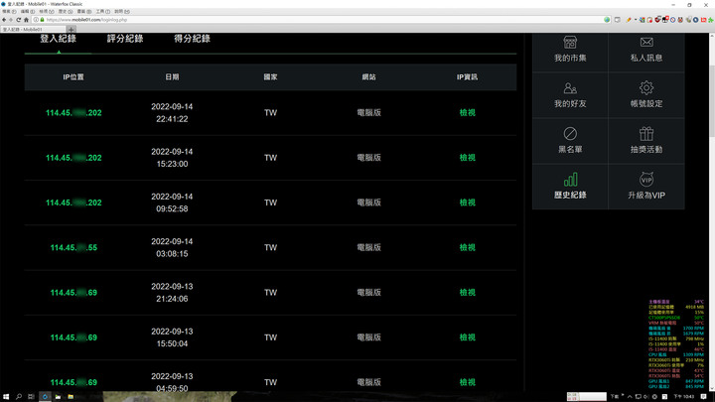Open Task View on taskbar
This screenshot has width=715, height=402.
pos(31,396)
